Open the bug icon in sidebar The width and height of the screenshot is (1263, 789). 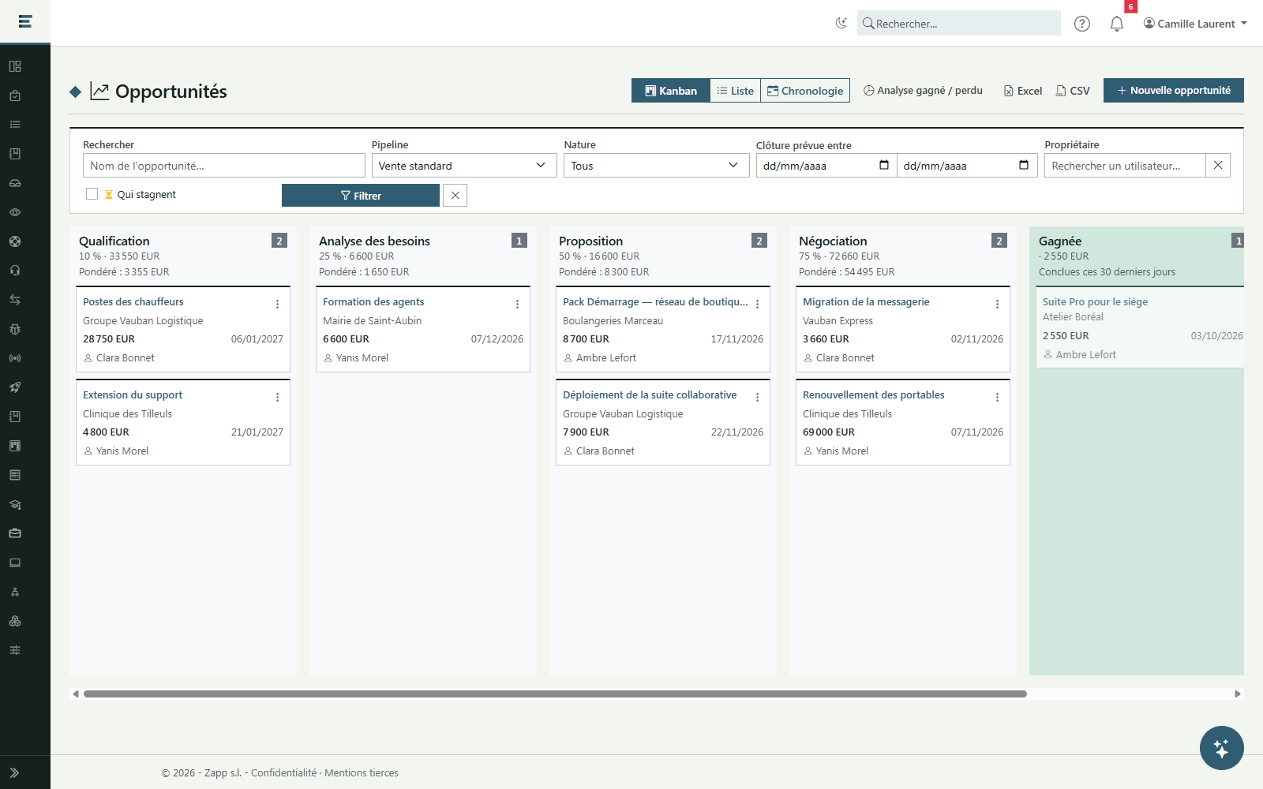point(15,329)
